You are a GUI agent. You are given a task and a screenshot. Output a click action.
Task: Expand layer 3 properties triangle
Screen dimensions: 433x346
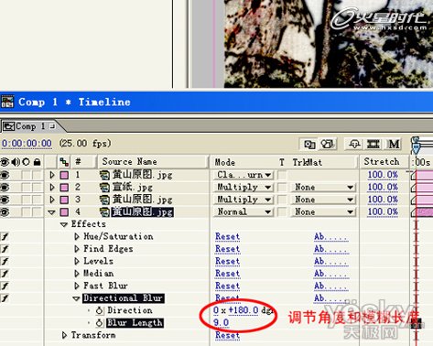tap(52, 200)
